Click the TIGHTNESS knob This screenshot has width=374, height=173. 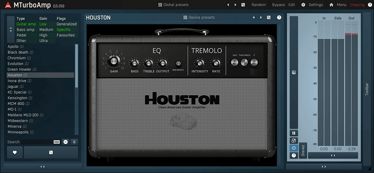244,63
